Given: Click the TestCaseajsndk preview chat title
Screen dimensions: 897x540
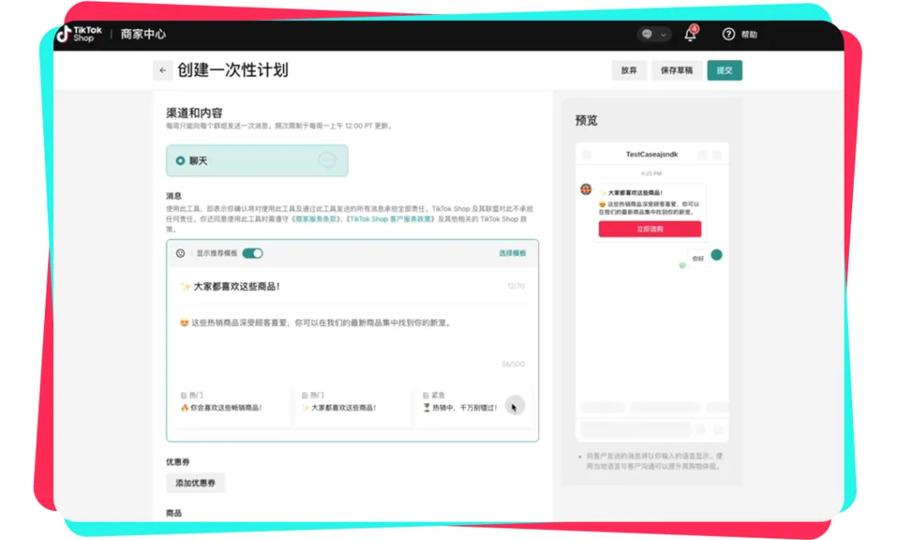Looking at the screenshot, I should coord(652,155).
